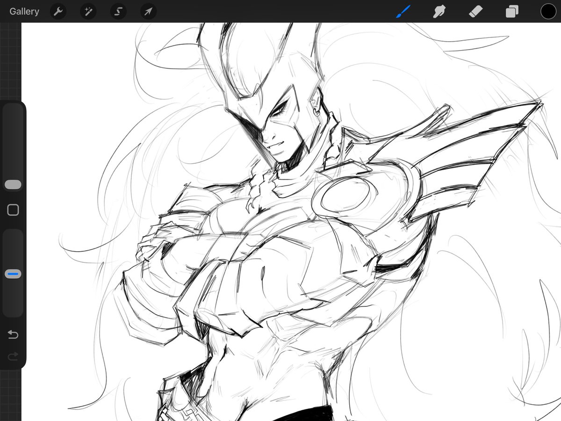The width and height of the screenshot is (561, 421).
Task: Redo the last undone stroke
Action: 13,356
